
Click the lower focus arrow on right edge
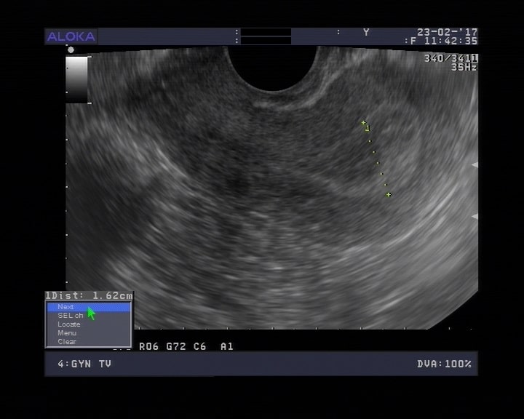click(x=475, y=216)
